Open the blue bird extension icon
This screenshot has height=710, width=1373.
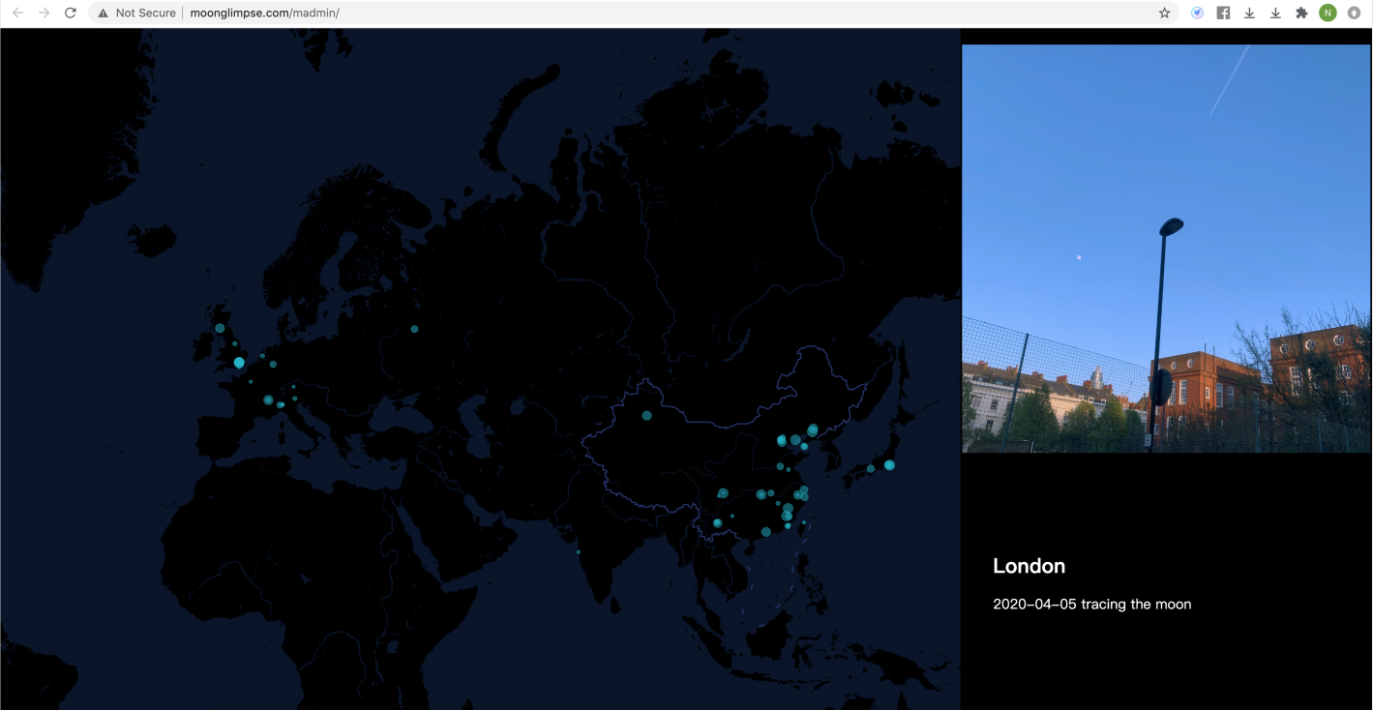[x=1197, y=13]
